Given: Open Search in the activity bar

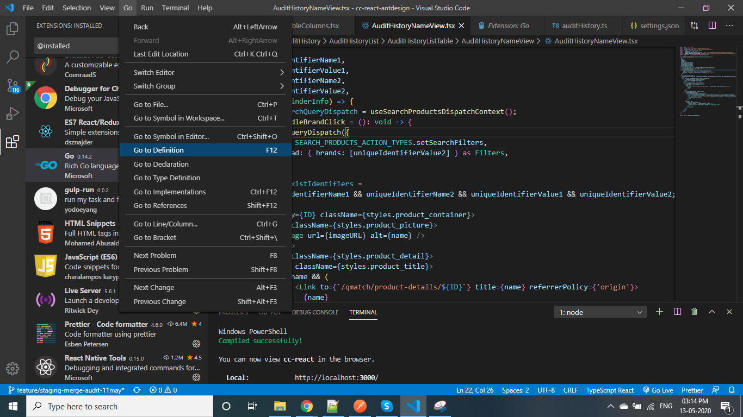Looking at the screenshot, I should click(13, 57).
